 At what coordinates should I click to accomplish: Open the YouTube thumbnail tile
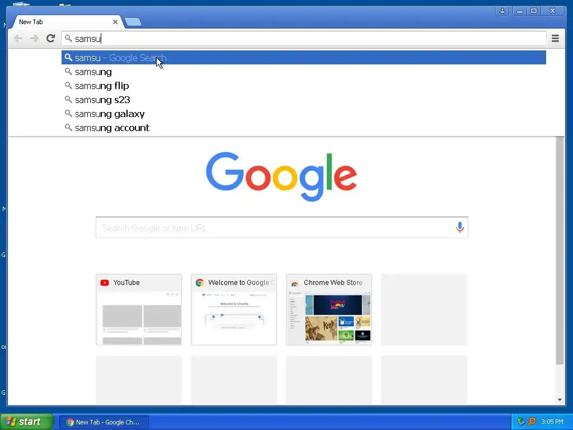pyautogui.click(x=139, y=309)
